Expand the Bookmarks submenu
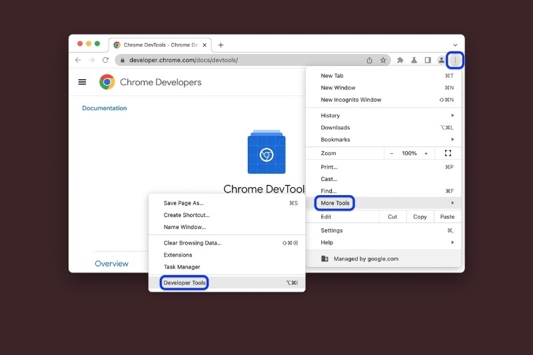Viewport: 533px width, 355px height. (383, 140)
